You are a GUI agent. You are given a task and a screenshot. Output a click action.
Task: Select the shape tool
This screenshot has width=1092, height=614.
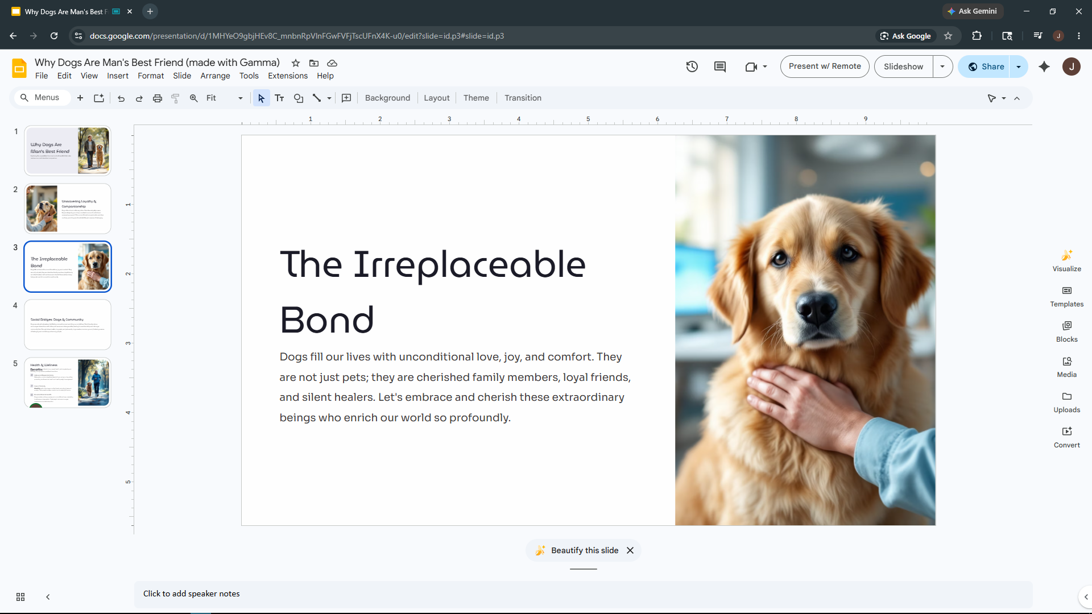point(299,98)
